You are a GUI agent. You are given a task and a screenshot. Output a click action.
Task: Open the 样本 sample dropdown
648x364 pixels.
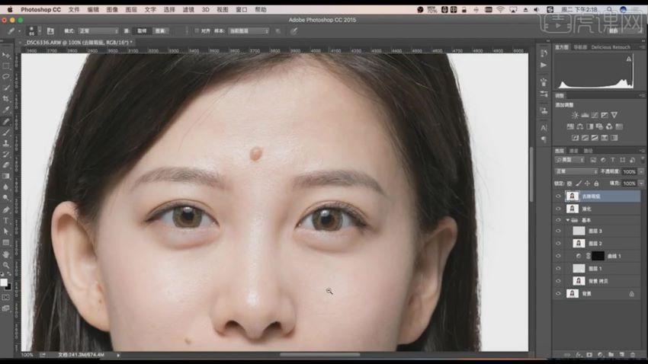pos(249,31)
